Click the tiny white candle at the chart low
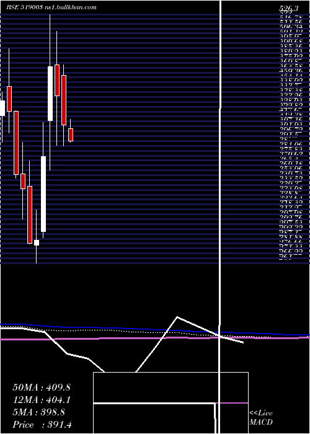Screen dimensions: 310x434 (x=36, y=243)
